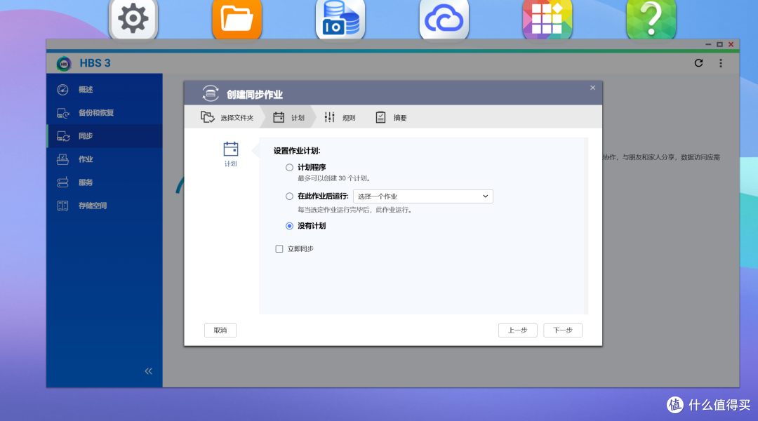
Task: Open 服务 services in sidebar
Action: tap(105, 182)
